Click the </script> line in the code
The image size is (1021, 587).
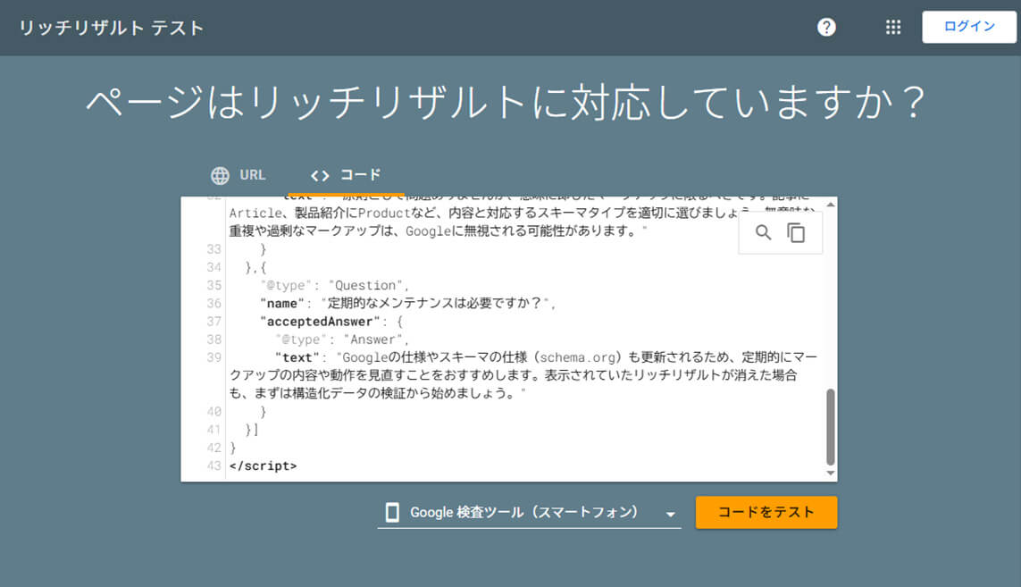[x=263, y=465]
